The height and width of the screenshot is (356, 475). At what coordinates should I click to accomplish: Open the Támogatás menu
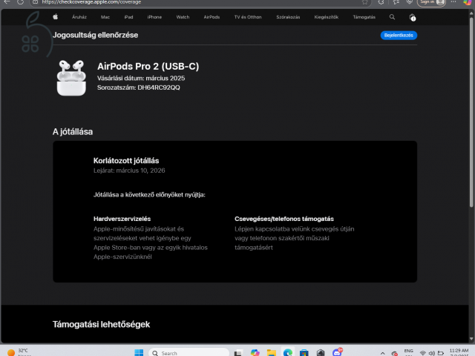(364, 17)
